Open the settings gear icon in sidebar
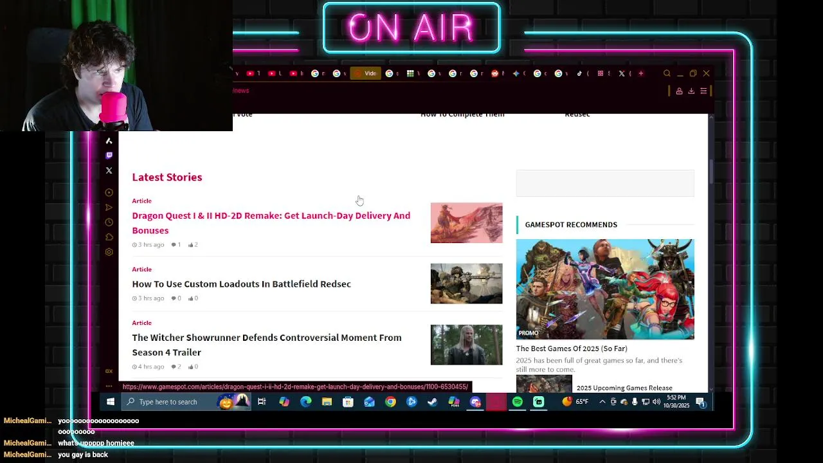This screenshot has width=823, height=463. click(109, 252)
